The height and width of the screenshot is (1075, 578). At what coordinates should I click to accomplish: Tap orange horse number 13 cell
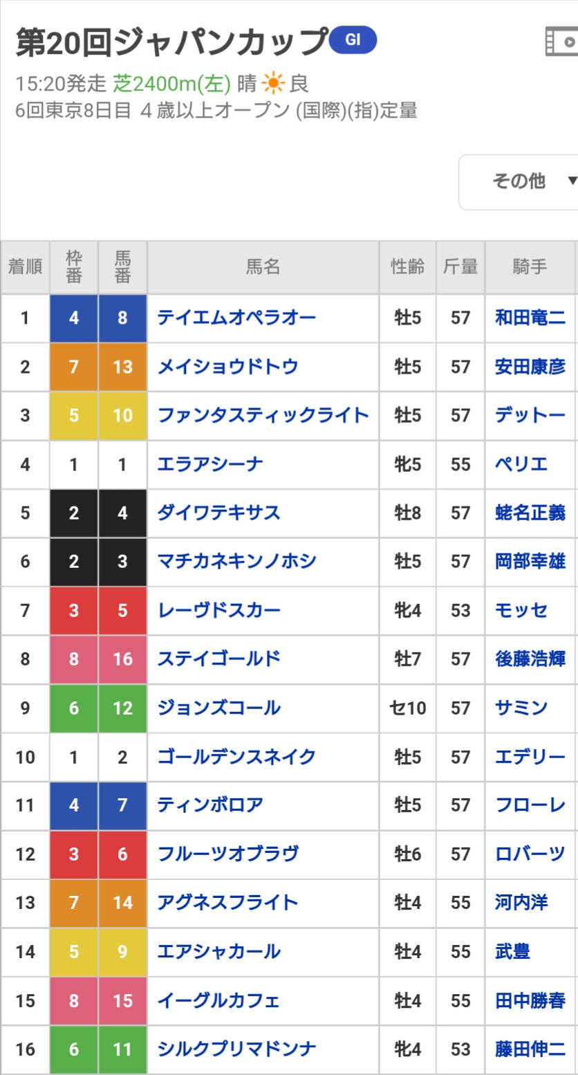click(x=122, y=367)
